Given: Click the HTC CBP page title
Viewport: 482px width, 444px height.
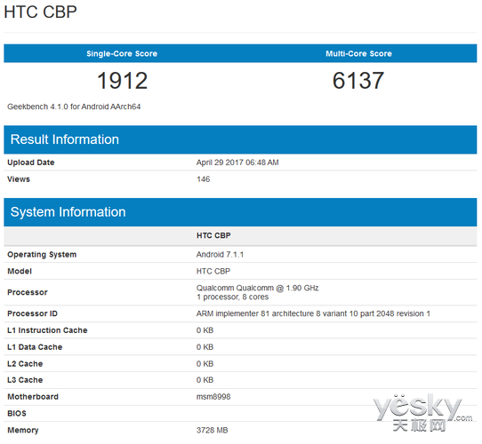Looking at the screenshot, I should coord(40,12).
